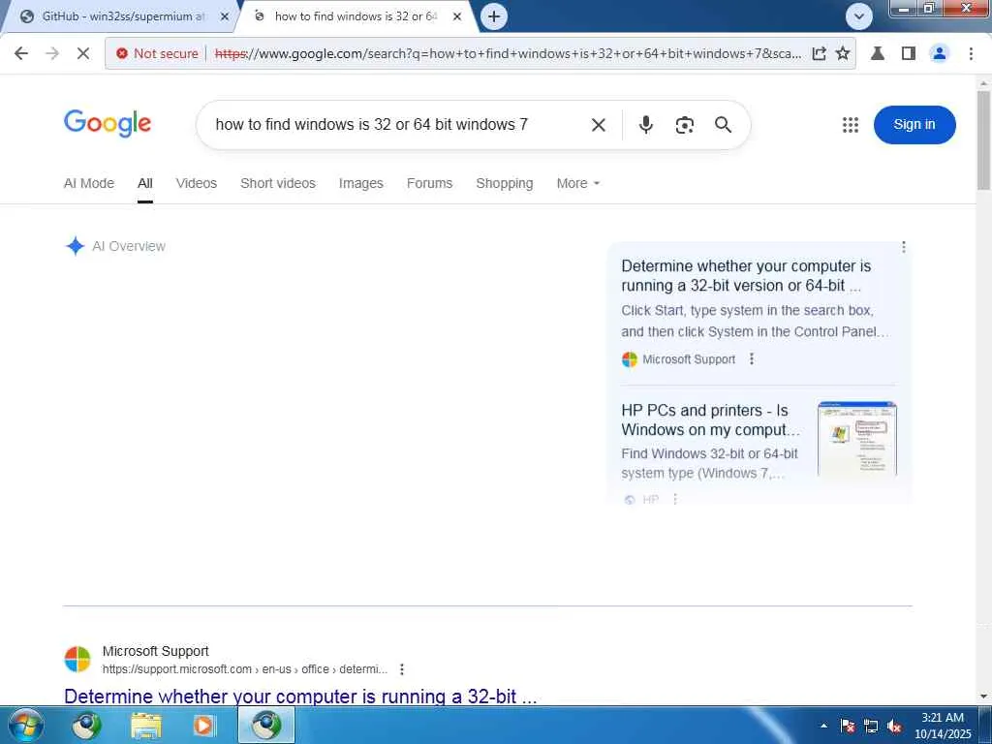Click the AI Overview sparkle icon
This screenshot has height=744, width=992.
click(75, 245)
